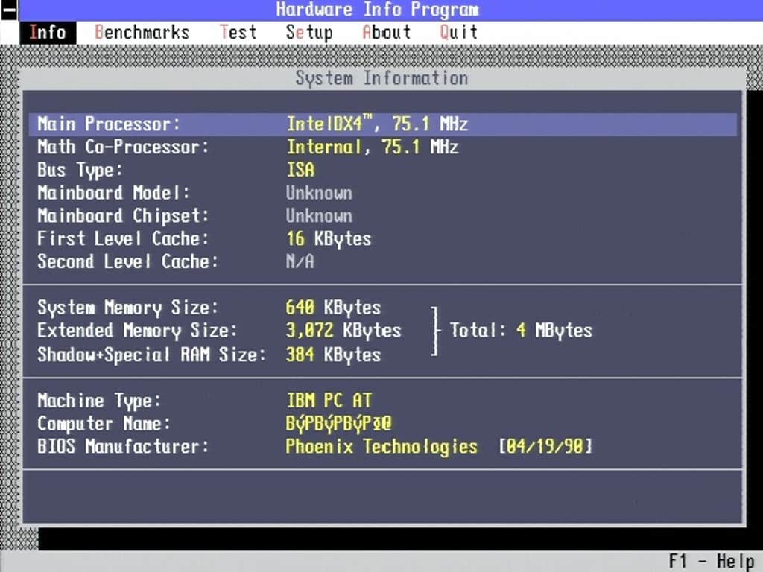Select the Shadow+Special RAM Size label
This screenshot has height=572, width=763.
152,354
